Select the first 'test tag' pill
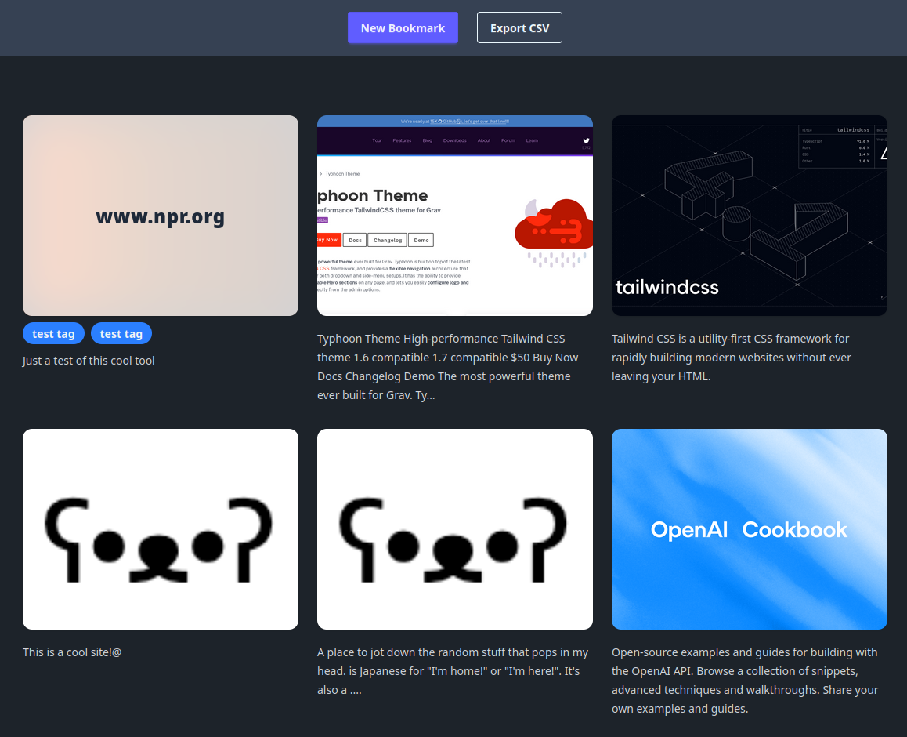This screenshot has height=737, width=907. point(53,333)
